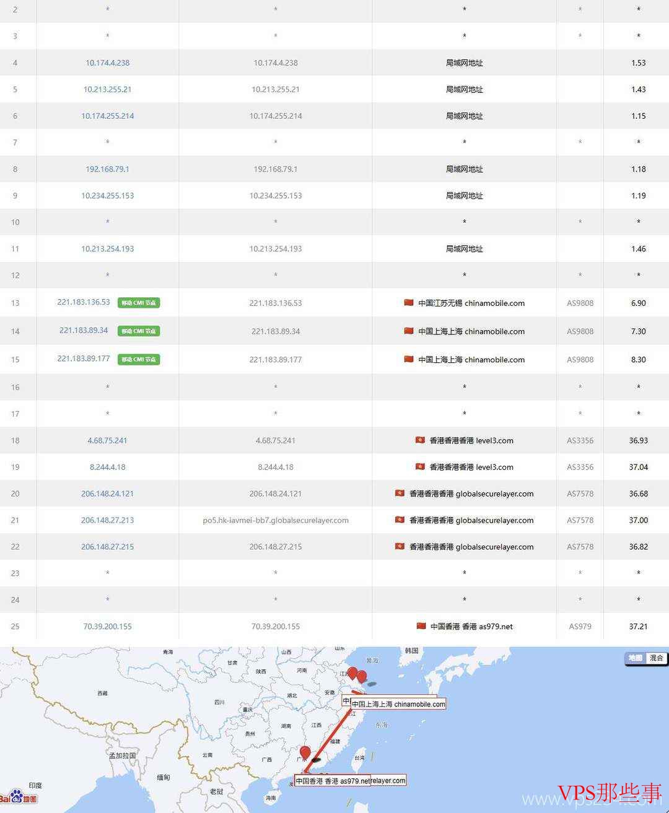Viewport: 669px width, 813px height.
Task: Click the Hong Kong flag in row 22
Action: [400, 547]
